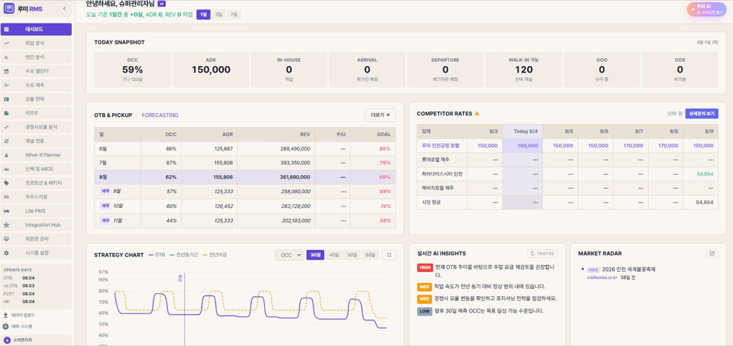Open the OCC metric dropdown

point(289,255)
